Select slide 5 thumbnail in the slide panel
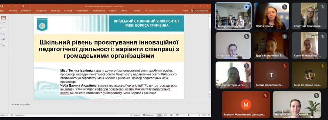The height and width of the screenshot is (120, 328). point(4,39)
